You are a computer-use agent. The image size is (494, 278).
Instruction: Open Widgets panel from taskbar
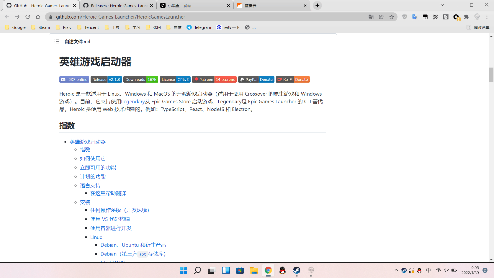(226, 270)
